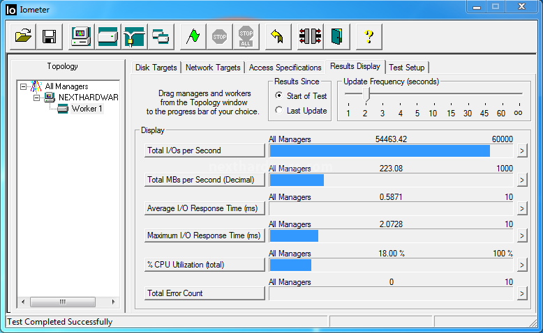
Task: Open arrow beside Total I/Os bar
Action: (522, 151)
